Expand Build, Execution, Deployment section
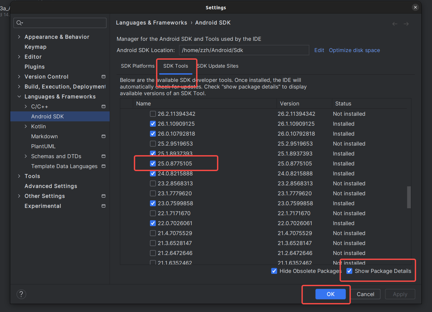 click(19, 87)
